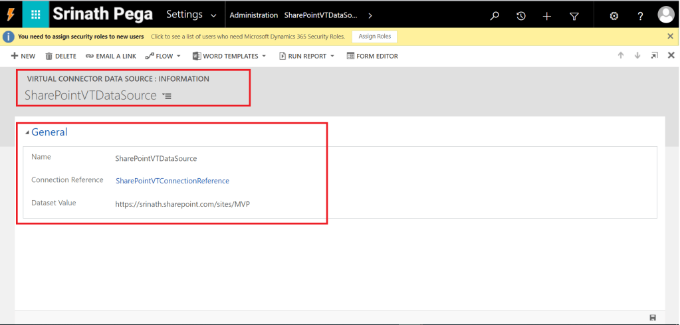Click the Assign Roles button

pos(375,37)
